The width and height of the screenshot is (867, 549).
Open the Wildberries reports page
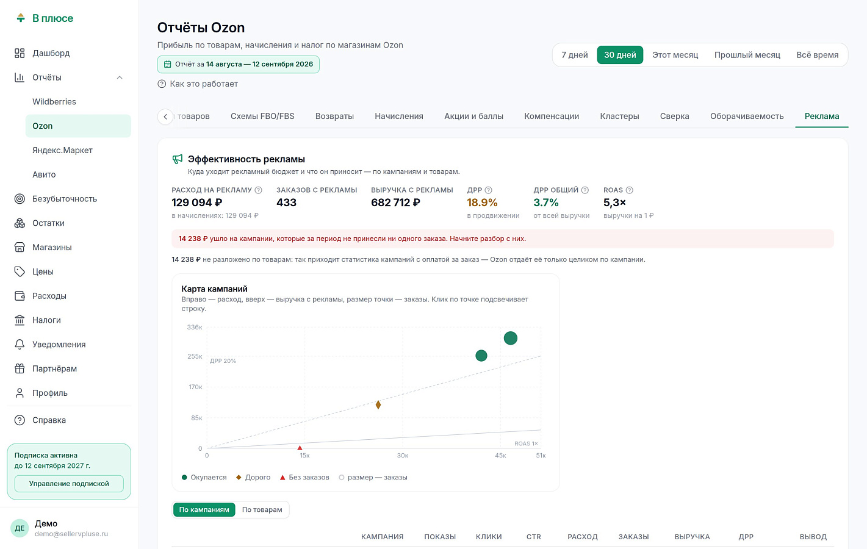click(x=78, y=102)
